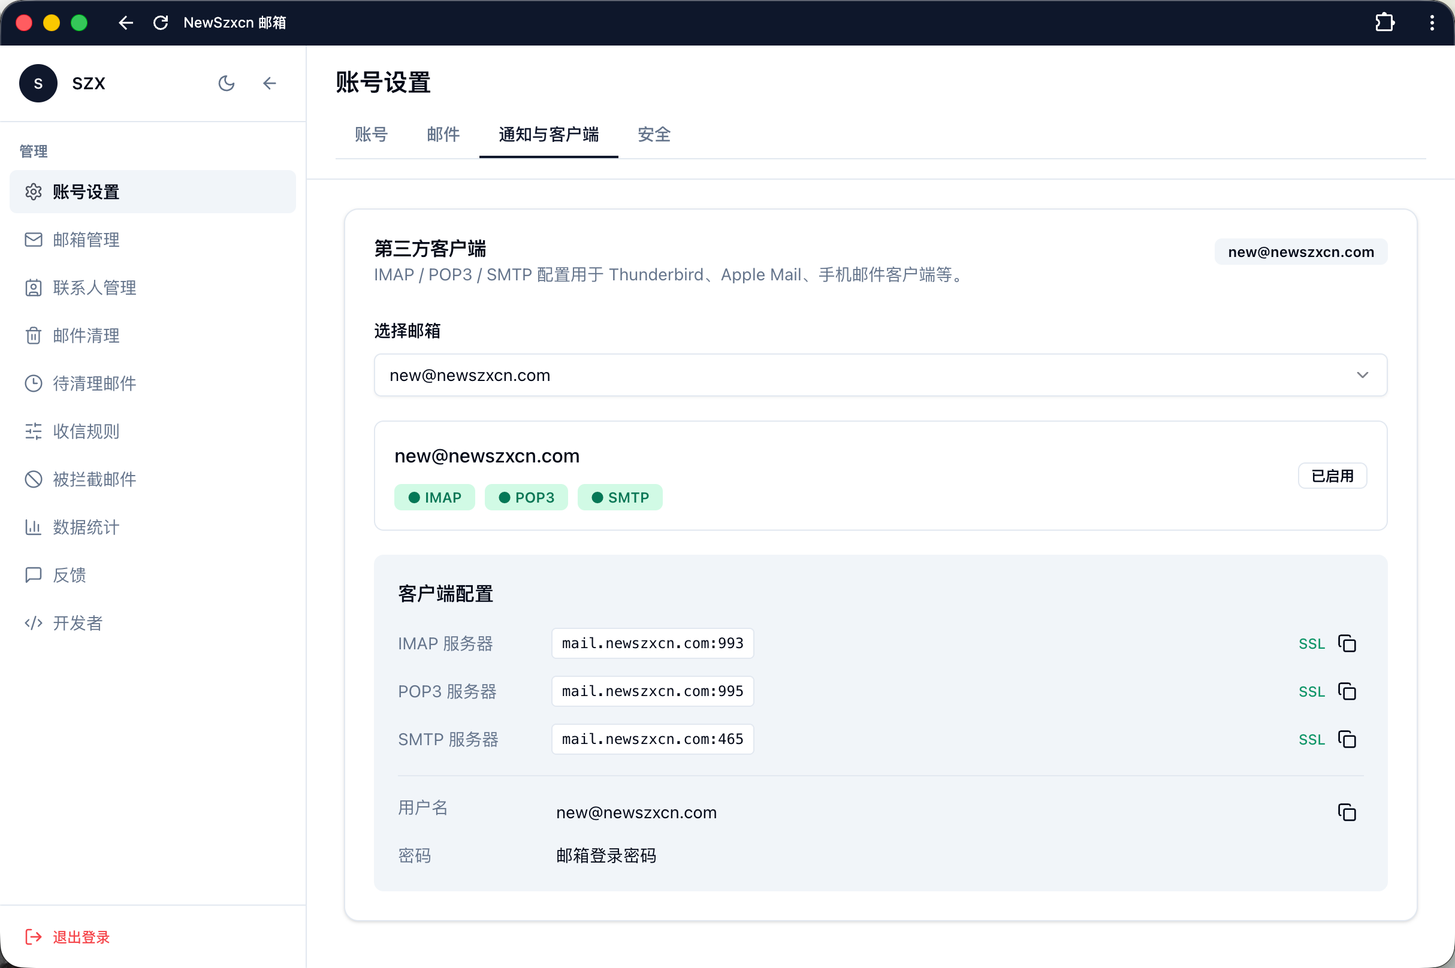1455x968 pixels.
Task: Click the 第三方客户端 heading
Action: tap(430, 248)
